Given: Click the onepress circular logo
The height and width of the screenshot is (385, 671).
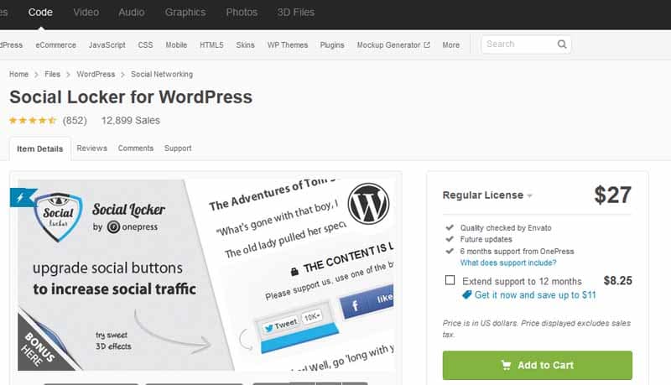Looking at the screenshot, I should (x=113, y=226).
